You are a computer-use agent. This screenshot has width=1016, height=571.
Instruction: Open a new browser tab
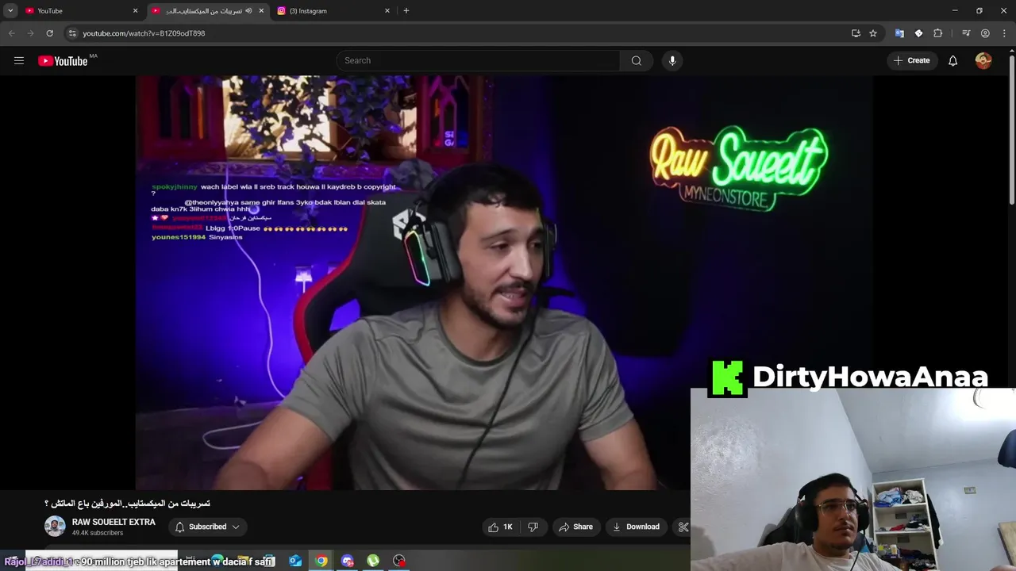tap(406, 11)
